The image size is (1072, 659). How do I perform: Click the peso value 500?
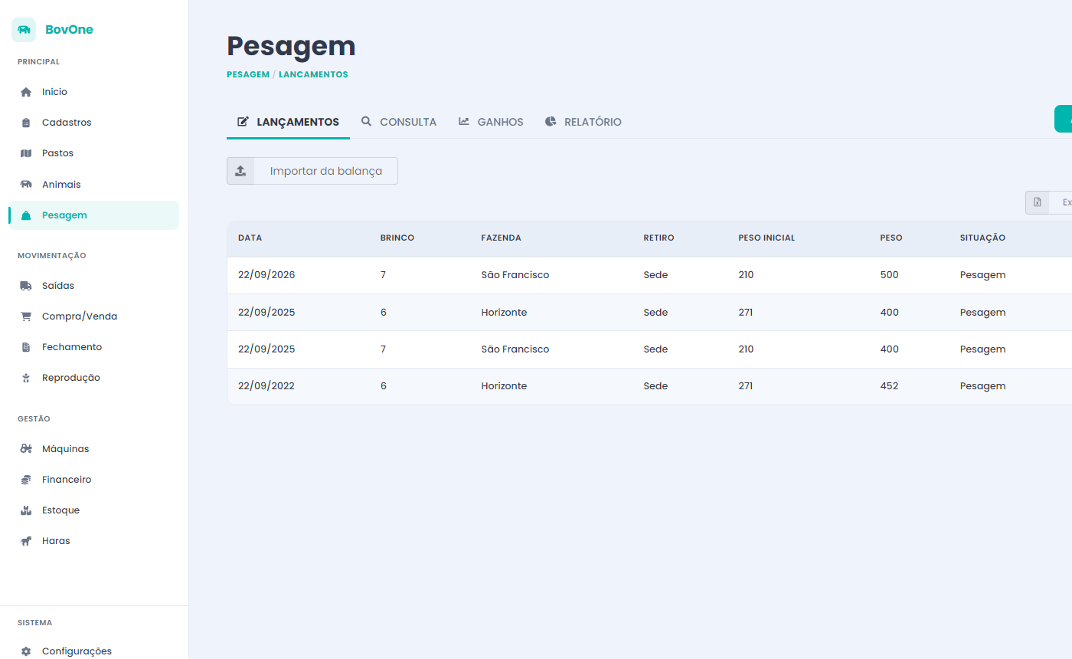[889, 275]
